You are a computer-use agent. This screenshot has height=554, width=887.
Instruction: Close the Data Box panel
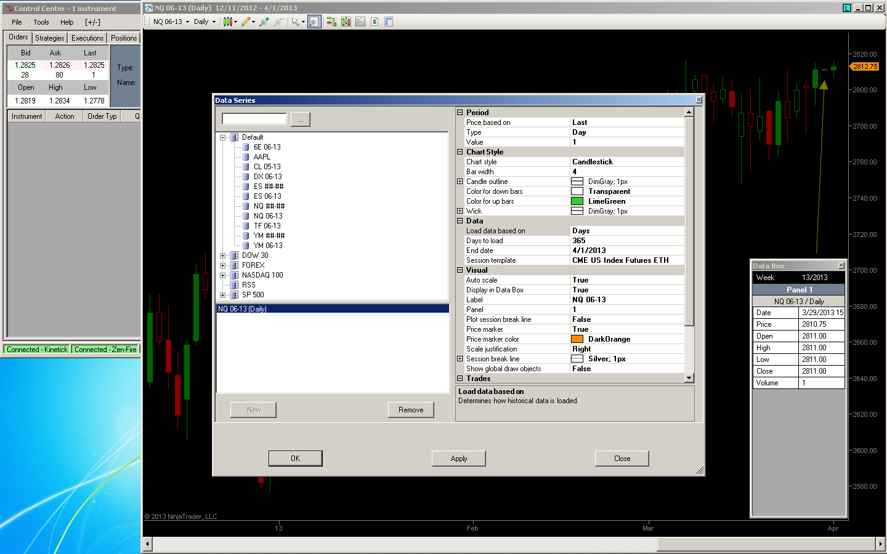pos(841,265)
